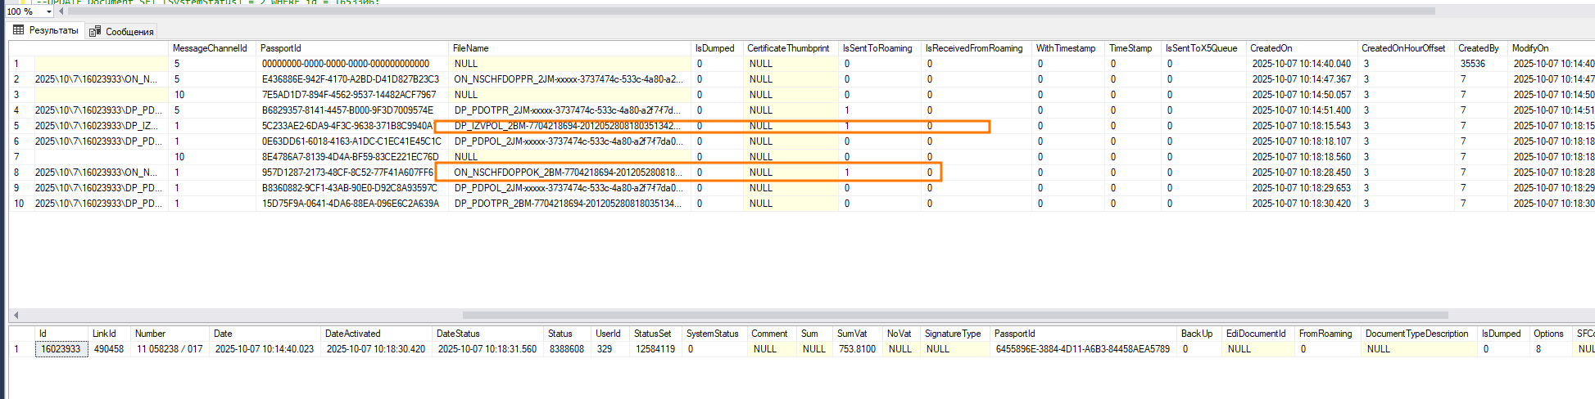Select the CreatedOnHourOffset column header
This screenshot has height=399, width=1595.
1406,48
